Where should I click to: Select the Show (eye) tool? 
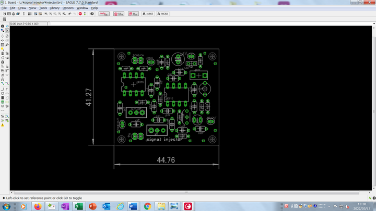coord(7,26)
